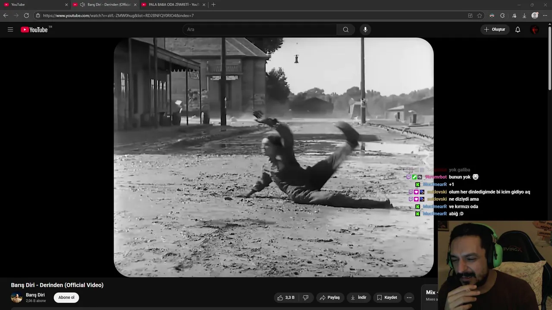Open the browser apps icon in address bar
Viewport: 552px width, 310px height.
click(x=470, y=15)
